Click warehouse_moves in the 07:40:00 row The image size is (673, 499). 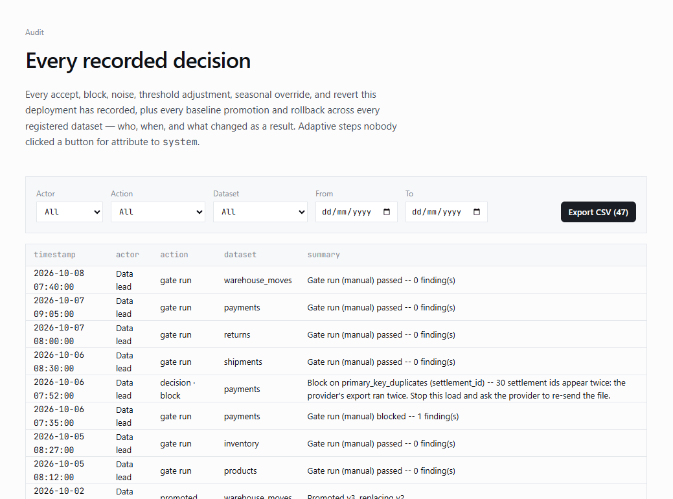coord(258,281)
